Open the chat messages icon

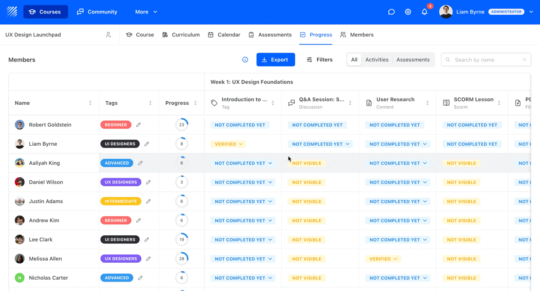click(x=391, y=12)
